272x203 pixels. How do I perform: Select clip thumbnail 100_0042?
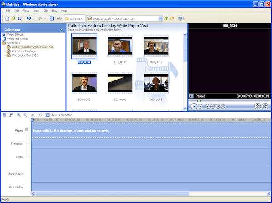(156, 46)
